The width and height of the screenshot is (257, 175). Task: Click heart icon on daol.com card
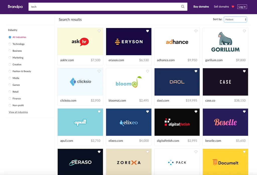pos(196,71)
